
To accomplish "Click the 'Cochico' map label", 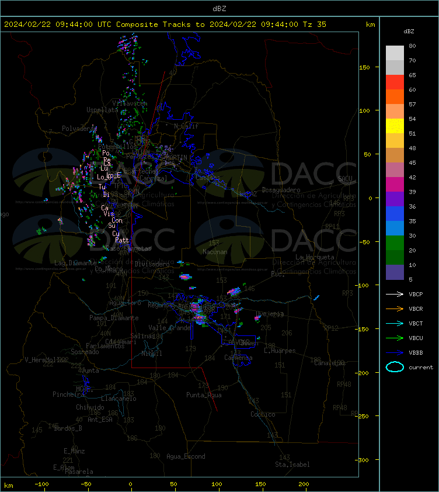I will pos(263,414).
